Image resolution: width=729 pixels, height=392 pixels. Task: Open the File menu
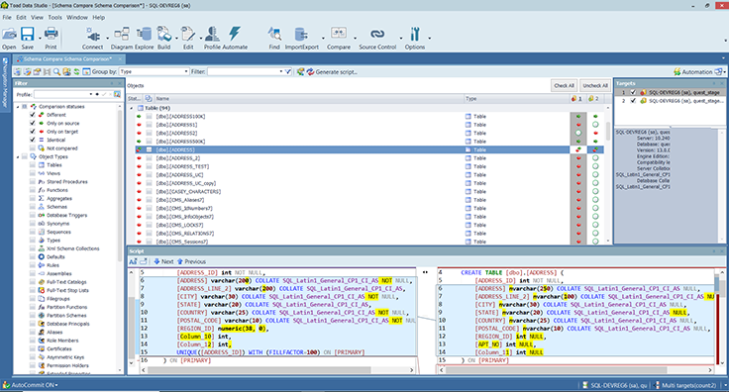(x=7, y=17)
